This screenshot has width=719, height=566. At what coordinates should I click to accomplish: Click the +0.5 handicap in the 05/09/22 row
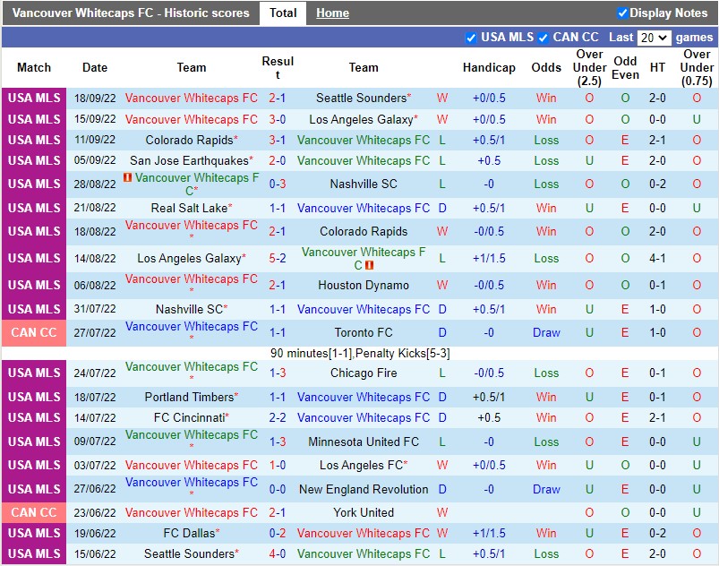489,160
